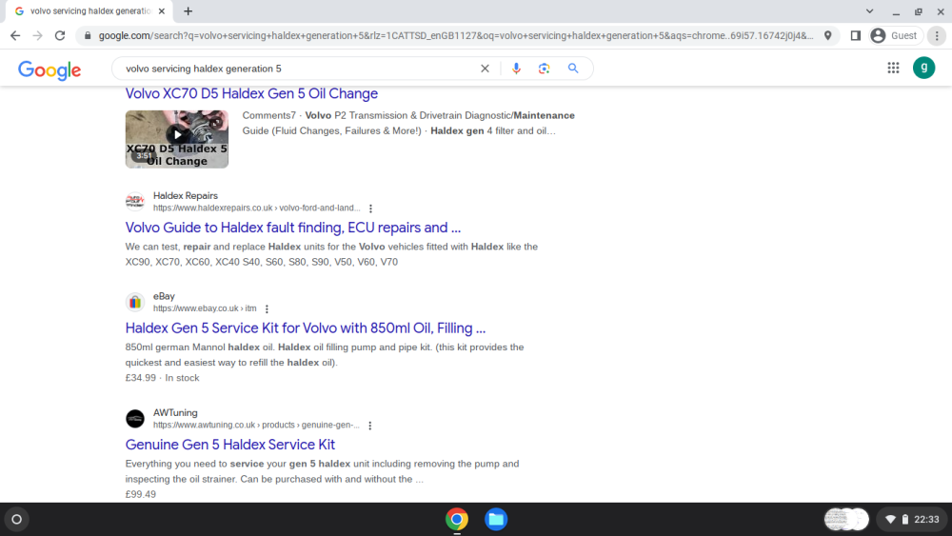Play the XC70 D5 Haldex video thumbnail
Screen dimensions: 952x536
pyautogui.click(x=177, y=139)
